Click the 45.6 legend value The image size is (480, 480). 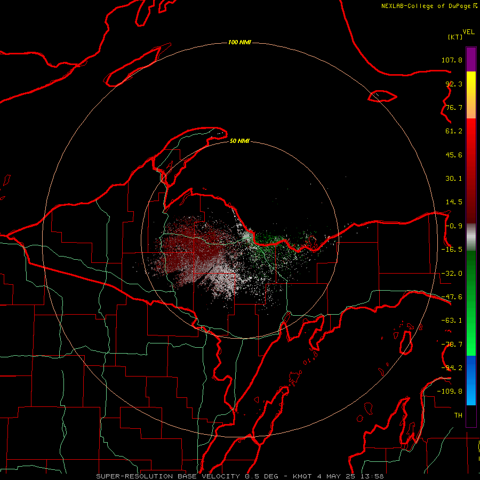[x=454, y=155]
